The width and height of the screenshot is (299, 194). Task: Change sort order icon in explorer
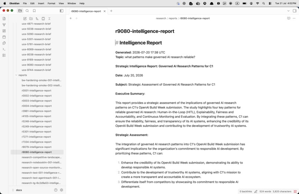click(37, 19)
